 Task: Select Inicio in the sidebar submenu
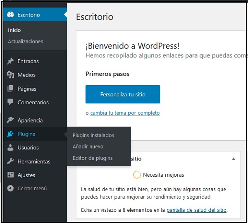[x=14, y=30]
